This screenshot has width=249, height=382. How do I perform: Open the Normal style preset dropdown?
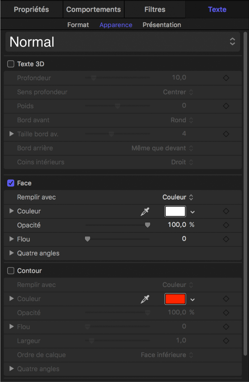point(123,42)
